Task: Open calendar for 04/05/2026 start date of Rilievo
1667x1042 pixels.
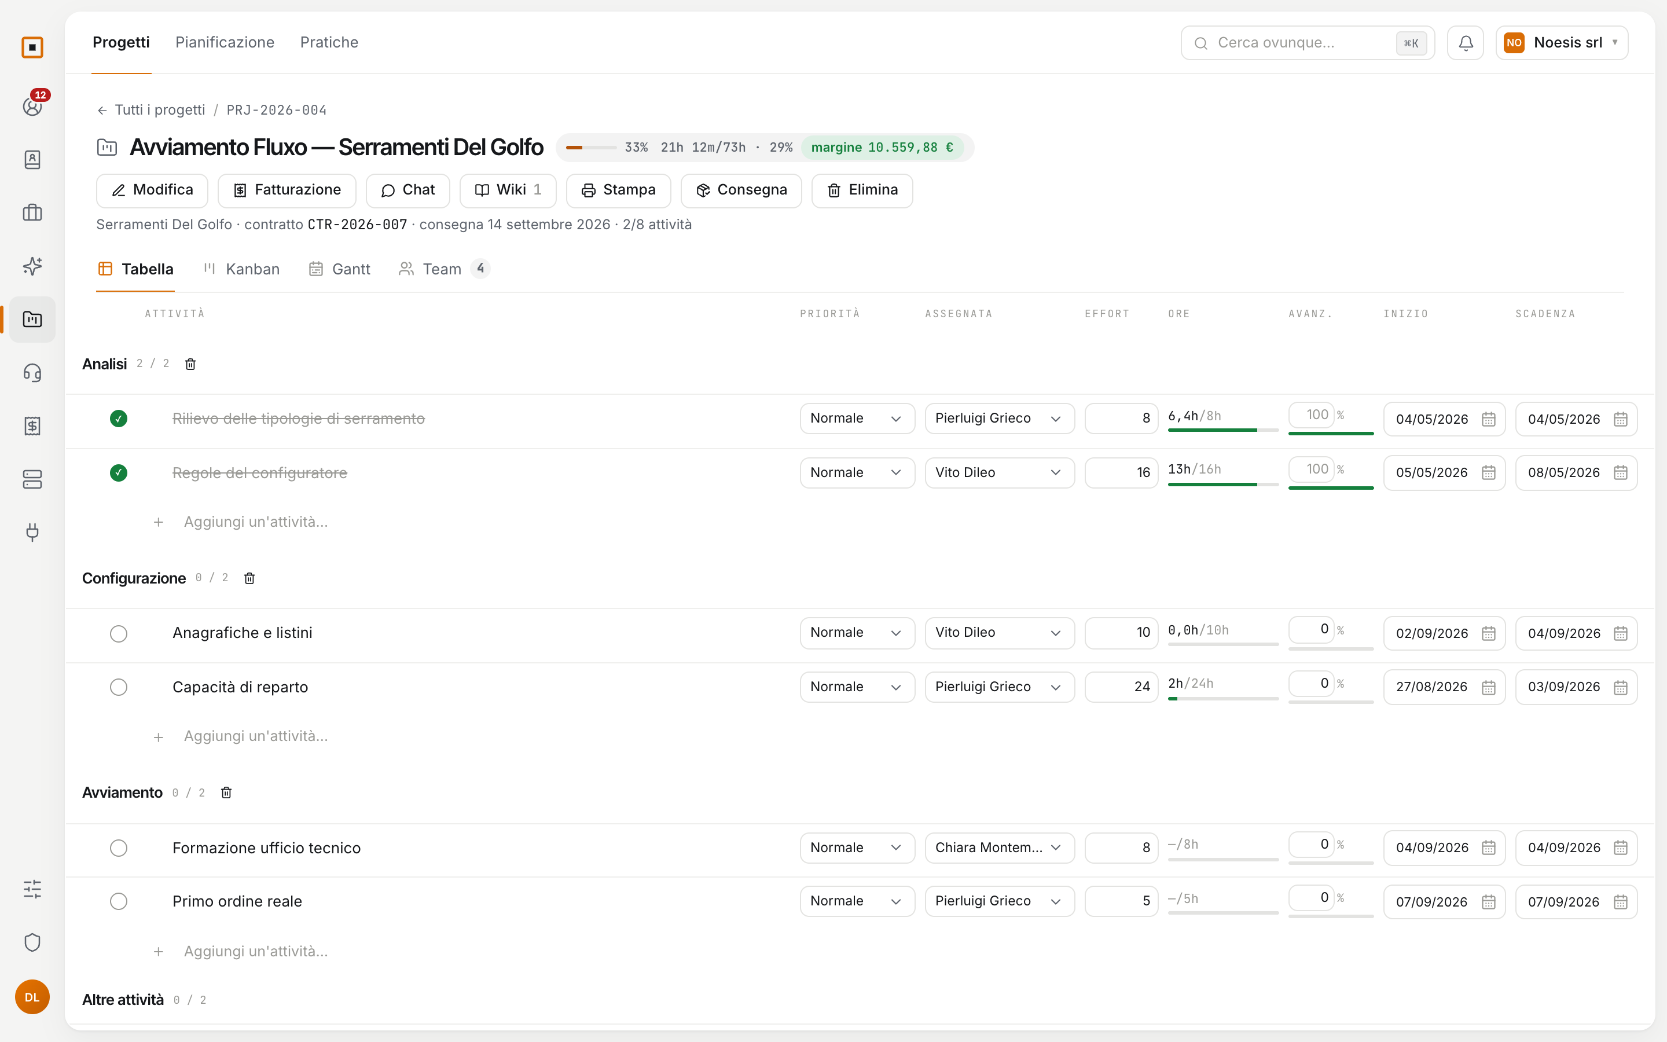Action: pos(1488,419)
